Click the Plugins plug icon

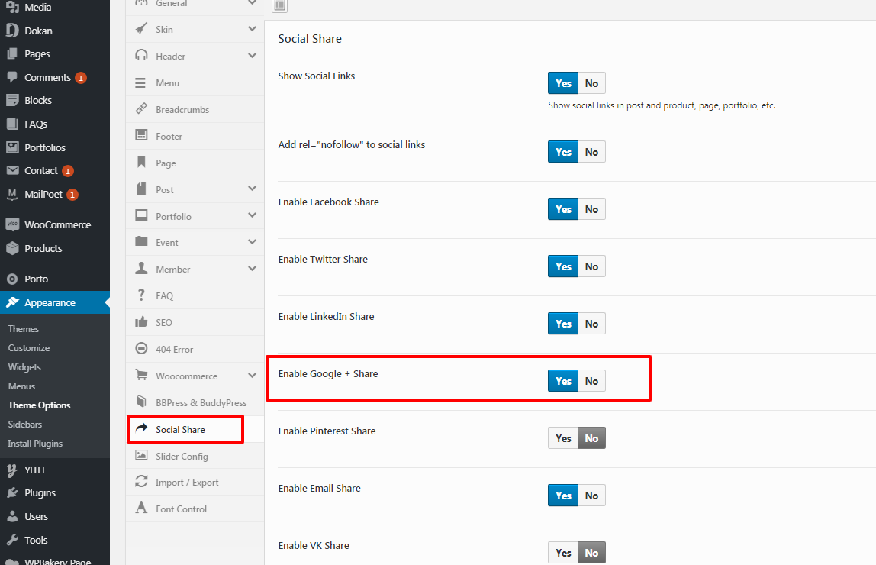(x=12, y=493)
